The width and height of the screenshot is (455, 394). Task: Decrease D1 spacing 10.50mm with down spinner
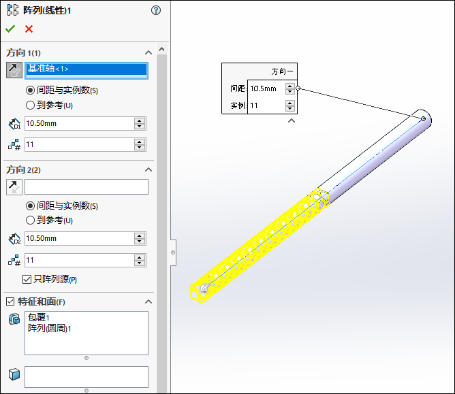(140, 127)
